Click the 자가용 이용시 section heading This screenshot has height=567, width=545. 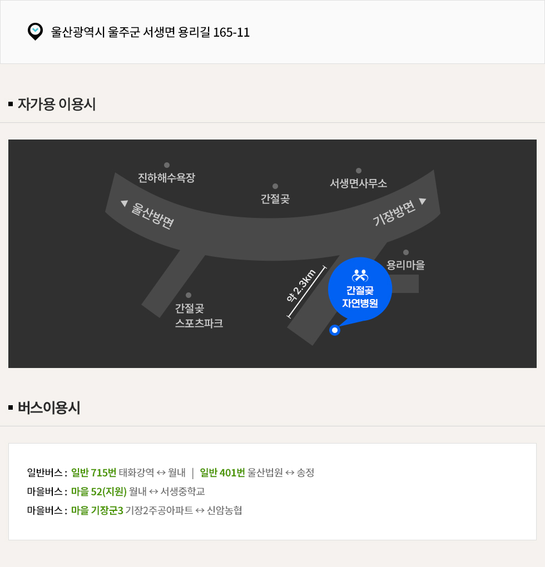(57, 104)
